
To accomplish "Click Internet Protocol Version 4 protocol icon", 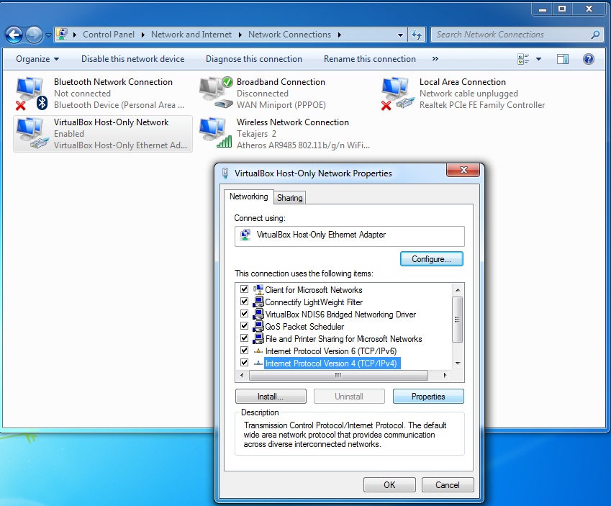I will click(258, 363).
